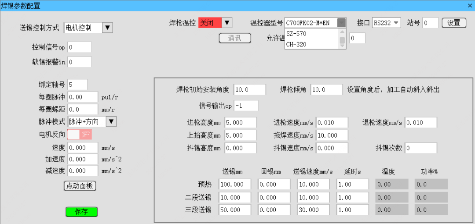Click the 送锡速度mm/s column header
The image size is (475, 224).
[313, 171]
